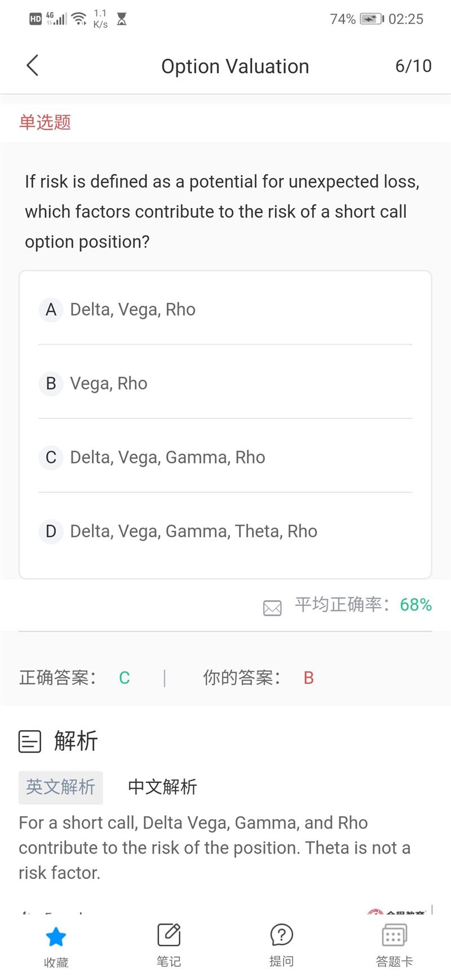Tap the battery indicator in status bar
The height and width of the screenshot is (977, 451).
[372, 19]
